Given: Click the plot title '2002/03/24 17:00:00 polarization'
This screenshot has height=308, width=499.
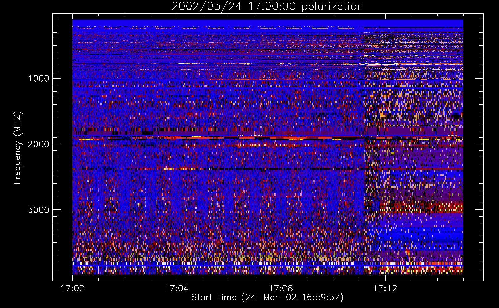Looking at the screenshot, I should point(267,6).
